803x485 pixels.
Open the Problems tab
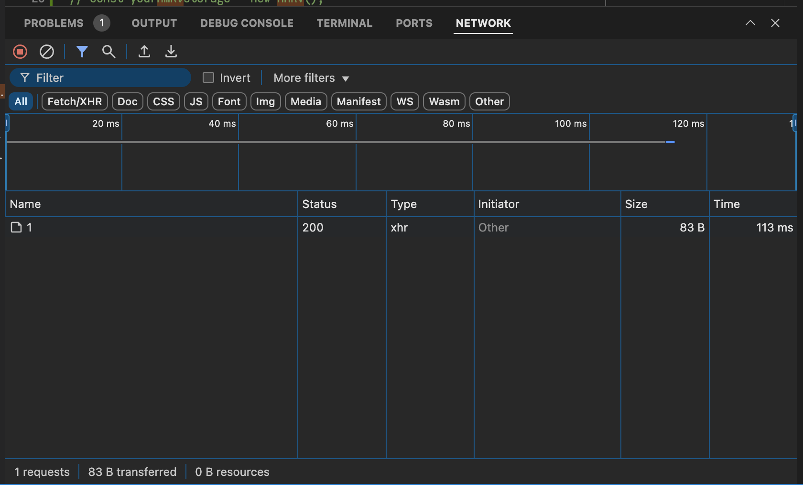tap(54, 23)
